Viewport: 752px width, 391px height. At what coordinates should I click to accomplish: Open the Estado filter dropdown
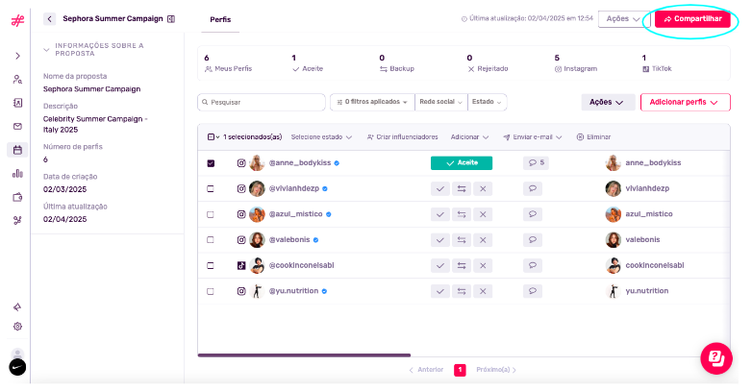tap(487, 102)
